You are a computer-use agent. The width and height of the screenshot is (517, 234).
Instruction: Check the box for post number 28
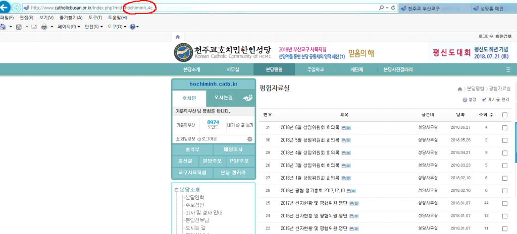tap(505, 165)
